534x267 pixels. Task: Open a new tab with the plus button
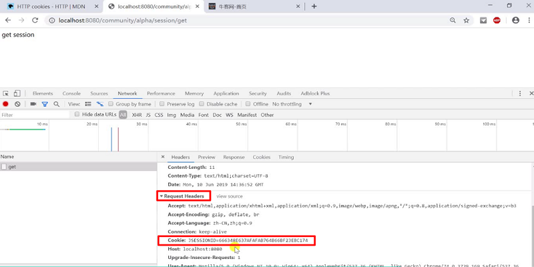coord(314,6)
